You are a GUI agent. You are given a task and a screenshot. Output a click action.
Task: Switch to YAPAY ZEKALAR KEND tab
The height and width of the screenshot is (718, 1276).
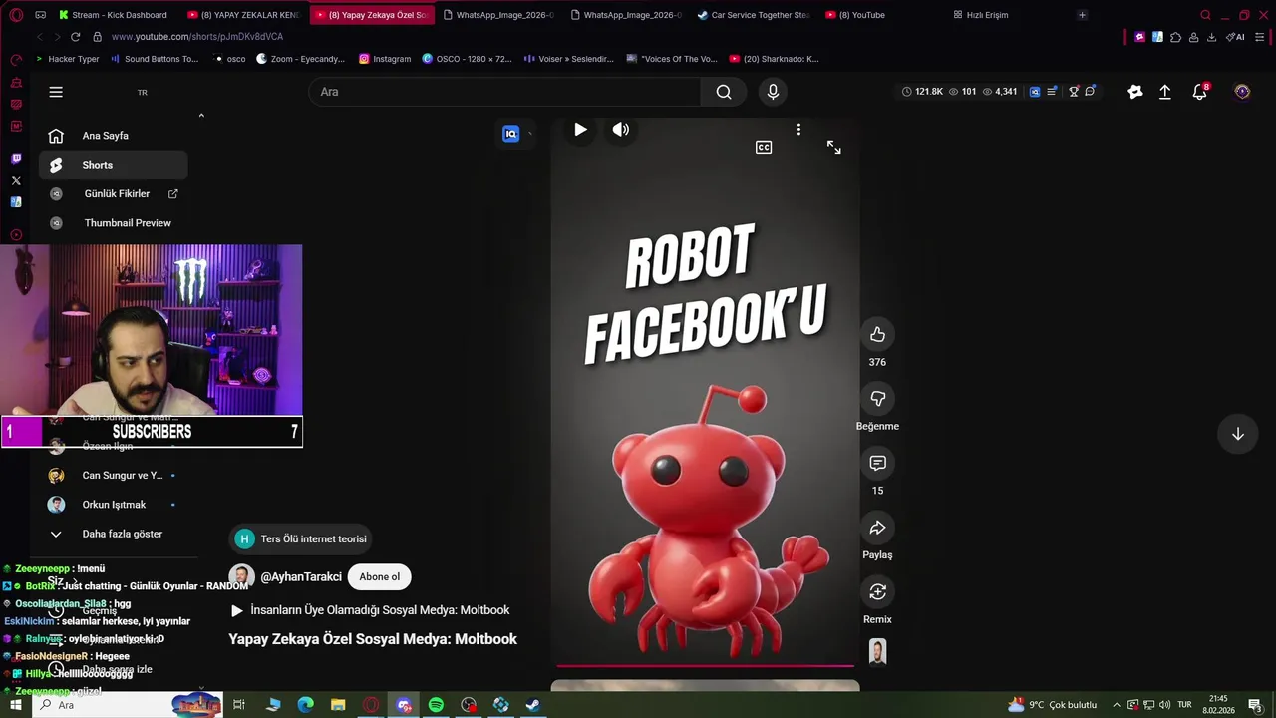244,15
